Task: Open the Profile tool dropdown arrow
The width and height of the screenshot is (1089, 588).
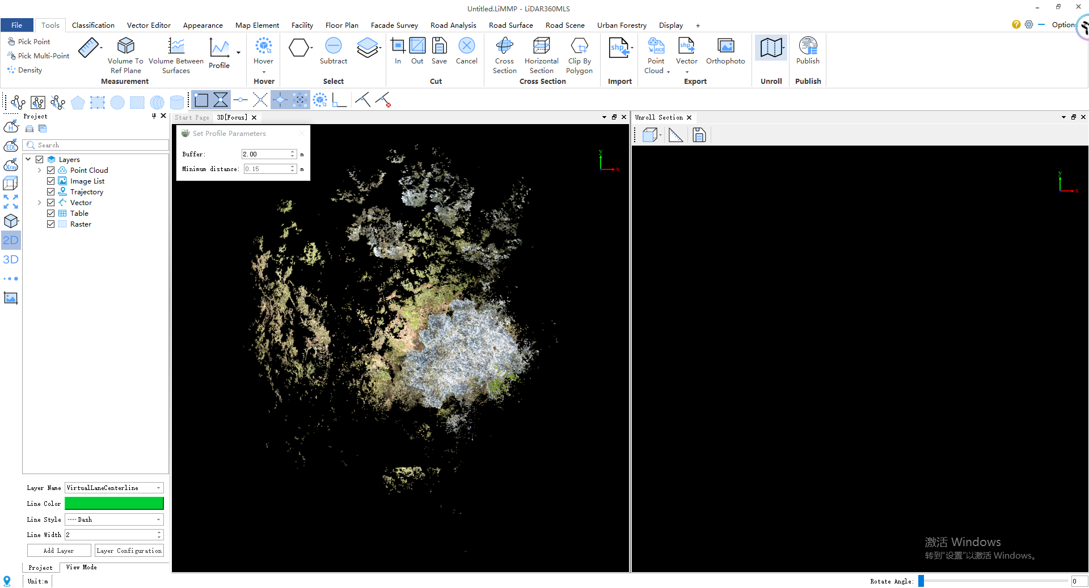Action: point(238,53)
